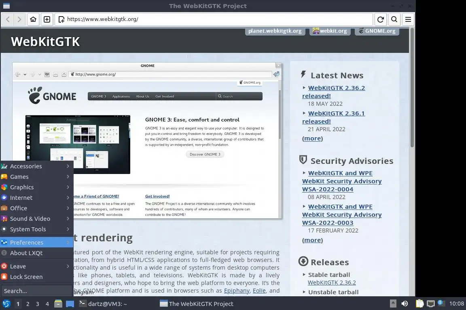Open the GNOME.org tab link
The width and height of the screenshot is (466, 310).
[x=377, y=31]
